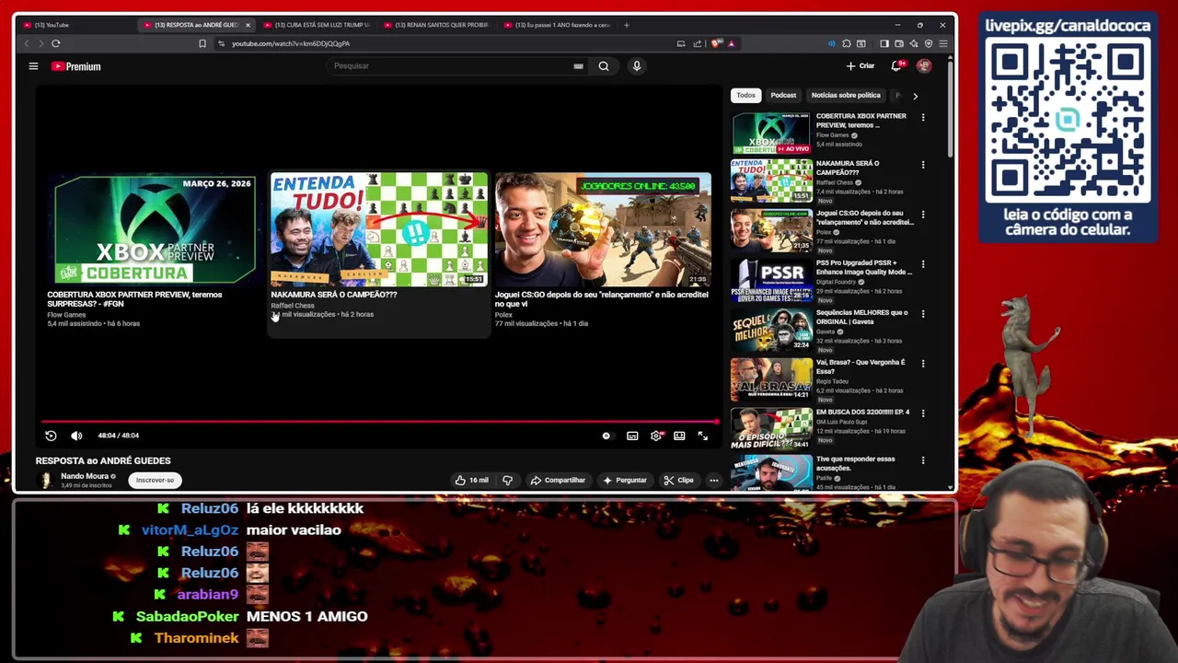The image size is (1178, 663).
Task: Switch to theater mode
Action: (679, 436)
